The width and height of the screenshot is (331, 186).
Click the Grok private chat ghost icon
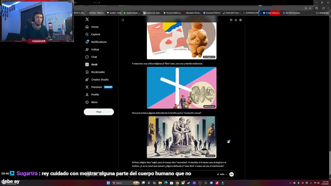[236, 20]
